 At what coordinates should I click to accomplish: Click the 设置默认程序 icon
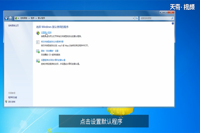(38, 33)
